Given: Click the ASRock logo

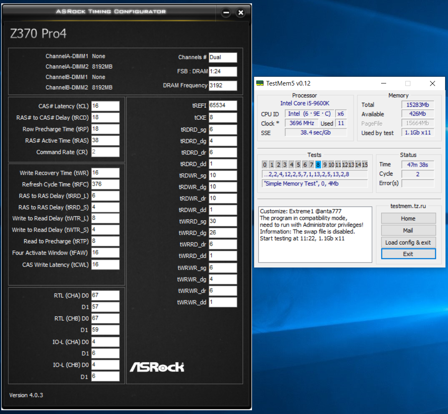Looking at the screenshot, I should 157,367.
